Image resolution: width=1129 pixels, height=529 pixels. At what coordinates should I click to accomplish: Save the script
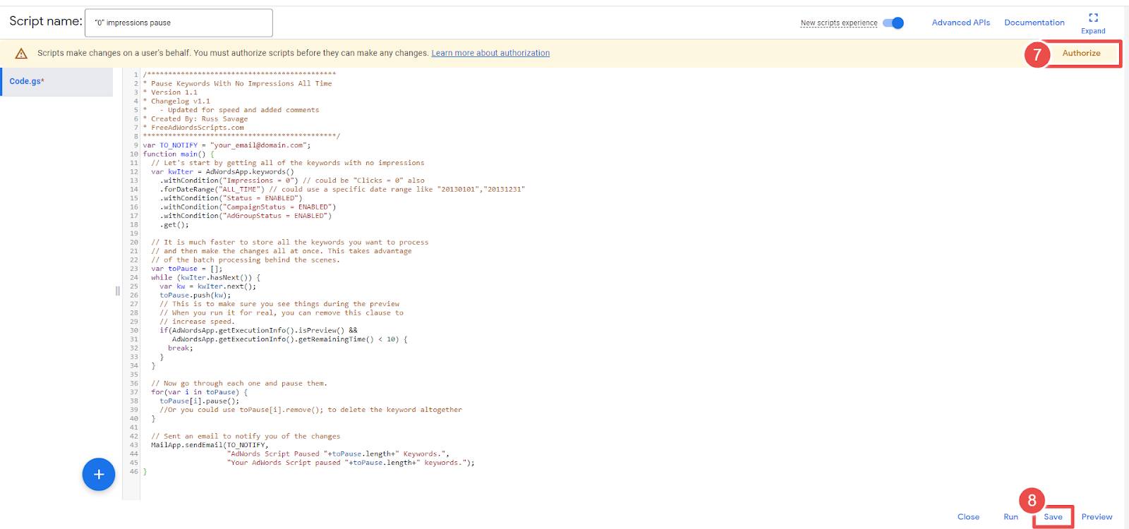[x=1053, y=517]
